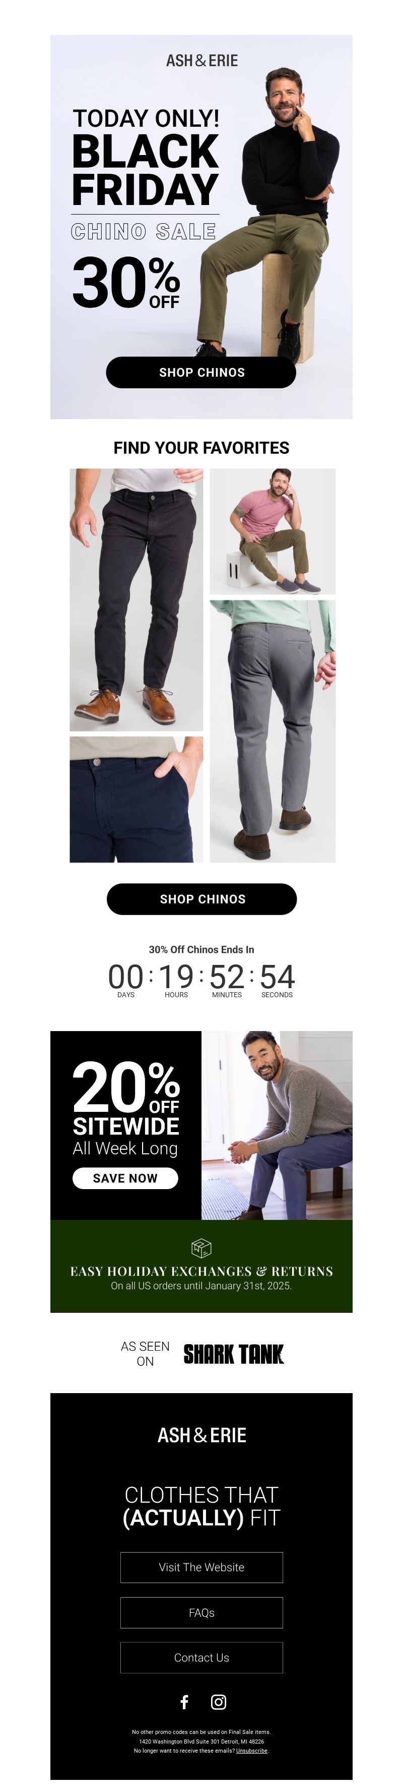This screenshot has width=403, height=1790.
Task: Click the exchanges box icon
Action: click(201, 1248)
